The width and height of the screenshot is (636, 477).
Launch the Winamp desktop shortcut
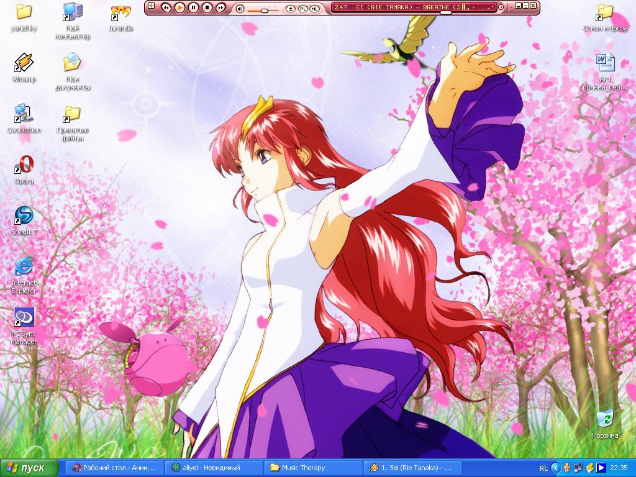tap(24, 68)
